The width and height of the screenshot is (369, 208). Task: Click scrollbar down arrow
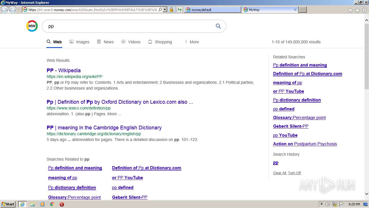pyautogui.click(x=366, y=194)
